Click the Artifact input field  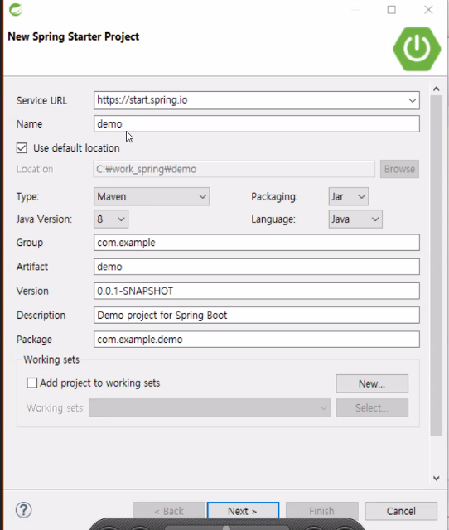pos(257,267)
